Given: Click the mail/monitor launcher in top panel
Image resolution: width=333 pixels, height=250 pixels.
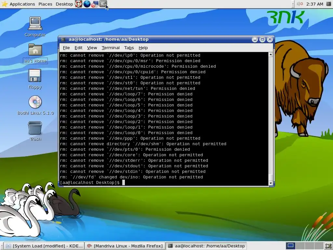Looking at the screenshot, I should pyautogui.click(x=95, y=4).
